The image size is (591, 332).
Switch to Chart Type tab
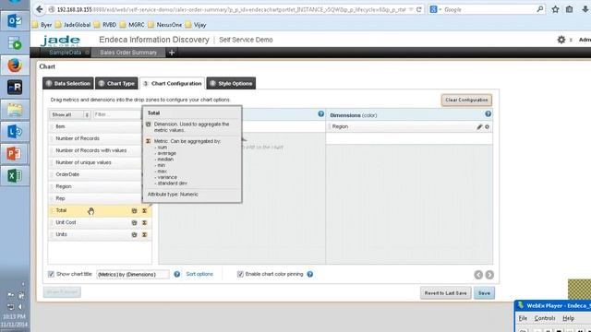coord(116,84)
